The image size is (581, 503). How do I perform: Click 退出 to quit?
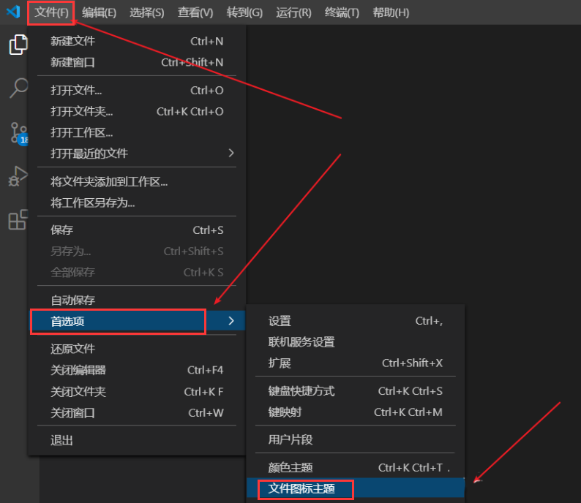tap(137, 440)
